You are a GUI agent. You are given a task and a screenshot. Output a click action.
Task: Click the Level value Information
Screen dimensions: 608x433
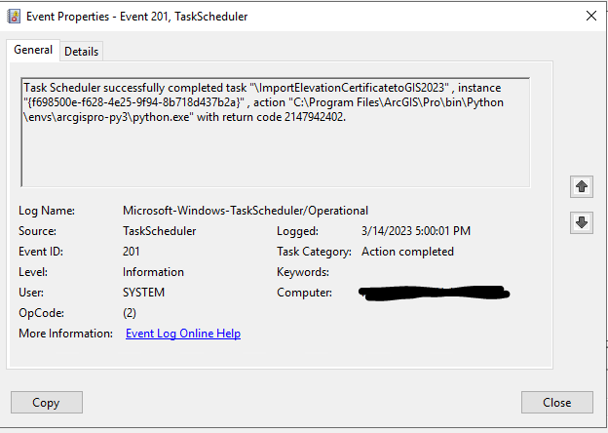click(x=153, y=272)
